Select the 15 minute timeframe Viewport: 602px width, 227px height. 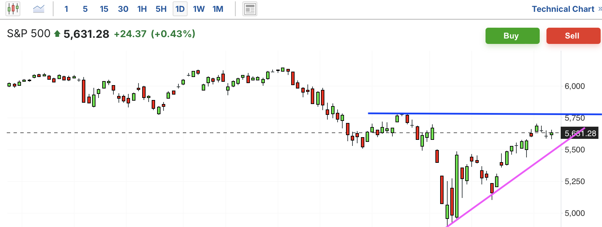pyautogui.click(x=104, y=9)
